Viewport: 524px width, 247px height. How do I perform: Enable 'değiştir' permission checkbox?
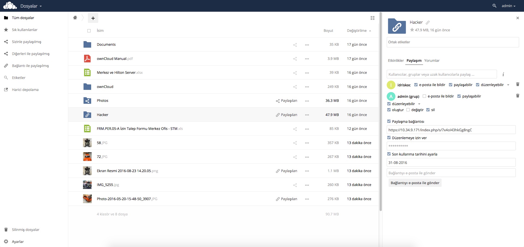(408, 110)
